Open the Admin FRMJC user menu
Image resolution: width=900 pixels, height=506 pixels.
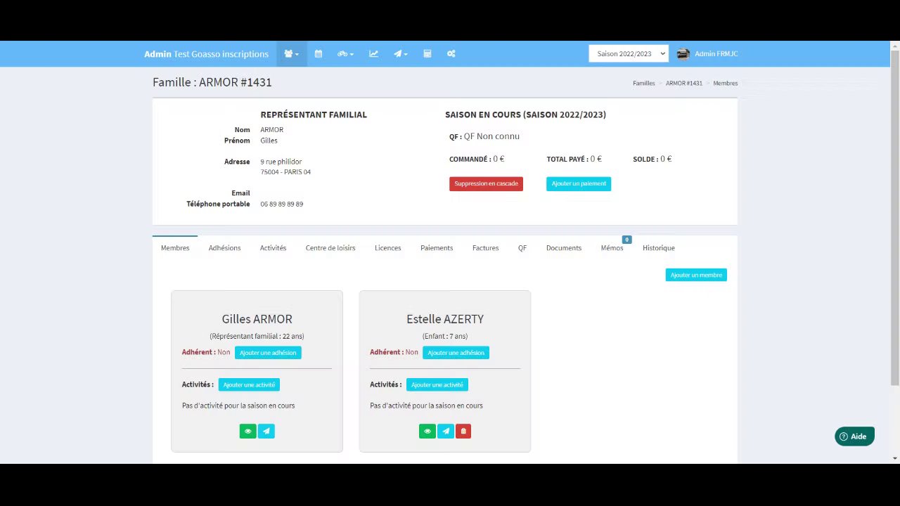(x=707, y=54)
